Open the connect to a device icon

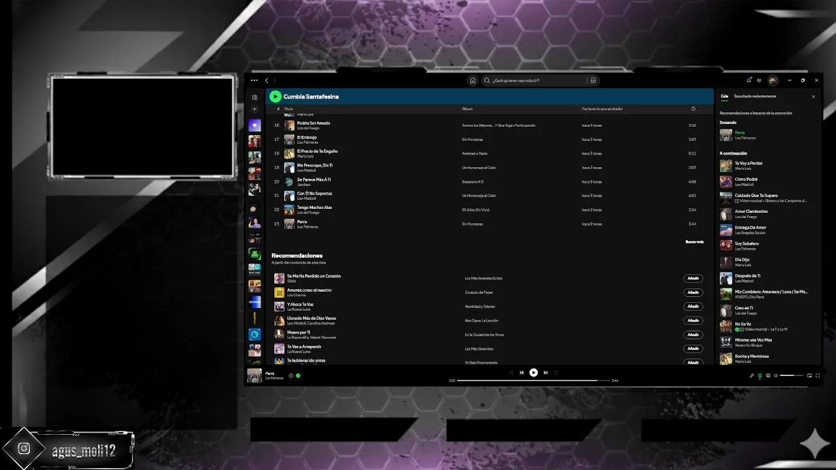pyautogui.click(x=768, y=375)
